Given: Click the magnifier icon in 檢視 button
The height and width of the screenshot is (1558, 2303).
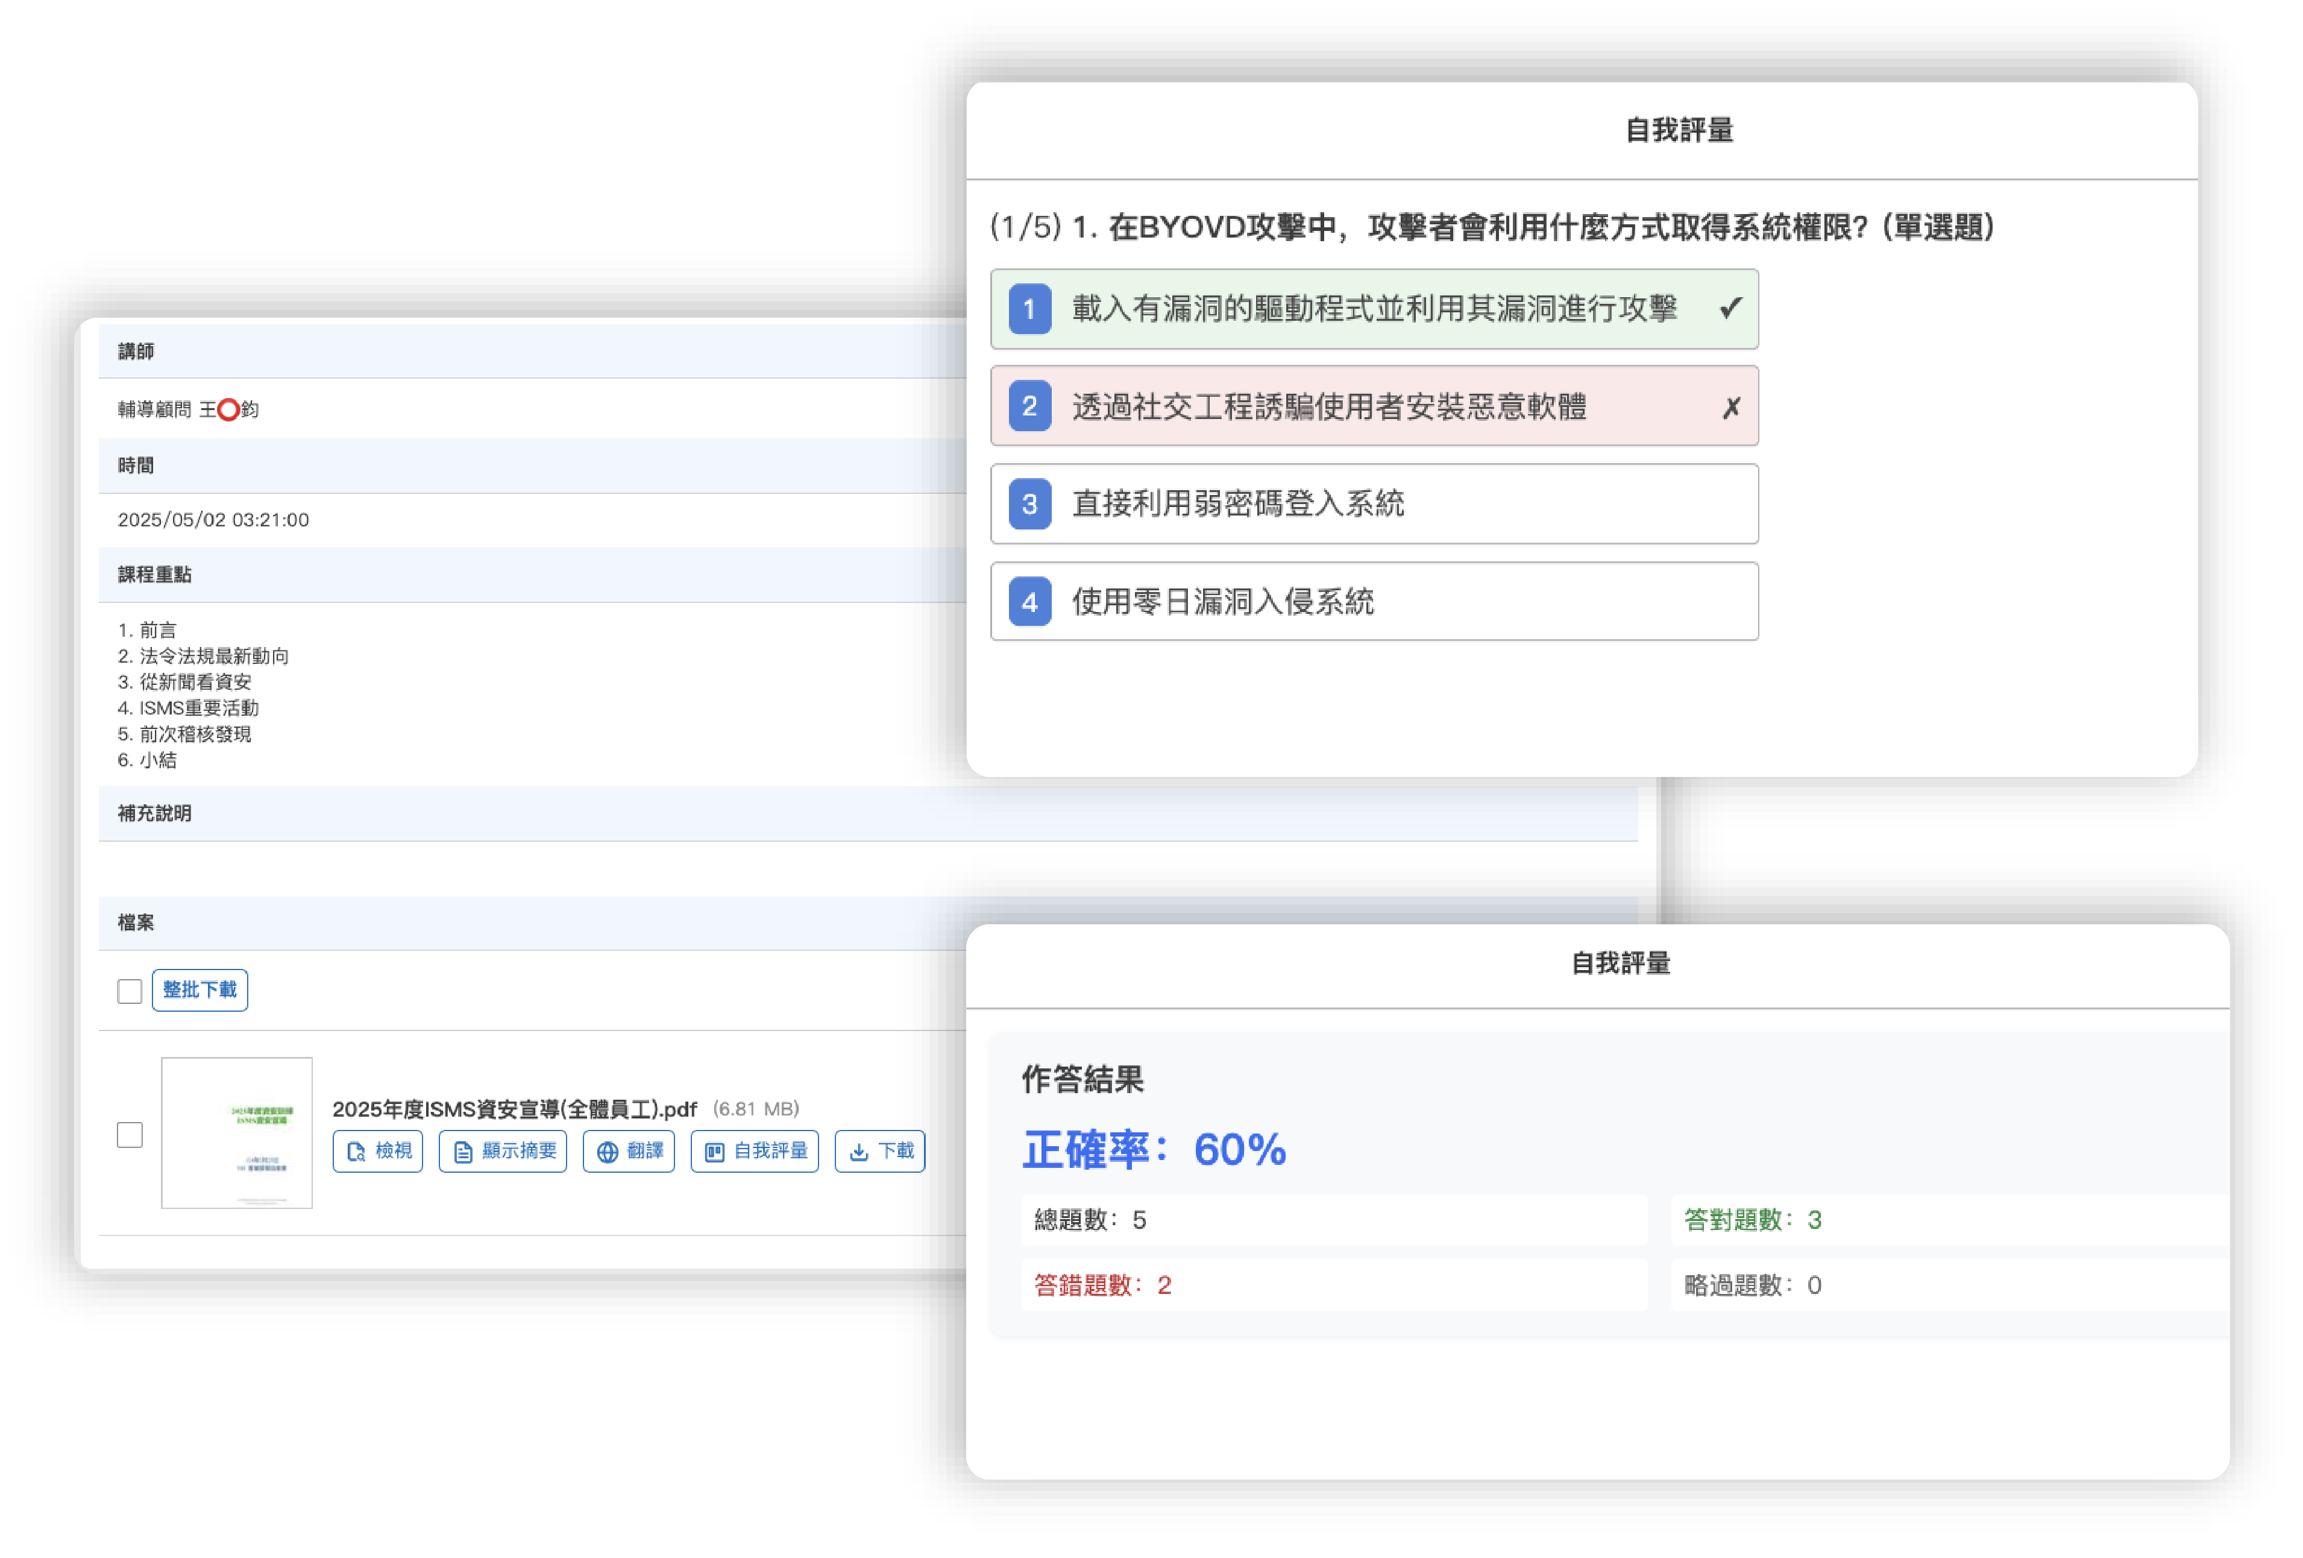Looking at the screenshot, I should click(356, 1152).
